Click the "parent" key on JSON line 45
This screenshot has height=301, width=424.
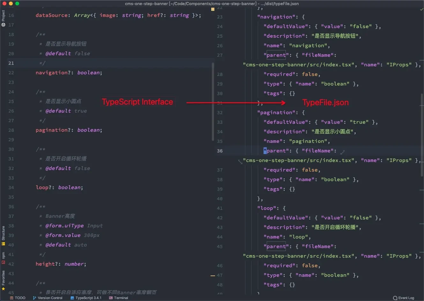pos(276,246)
